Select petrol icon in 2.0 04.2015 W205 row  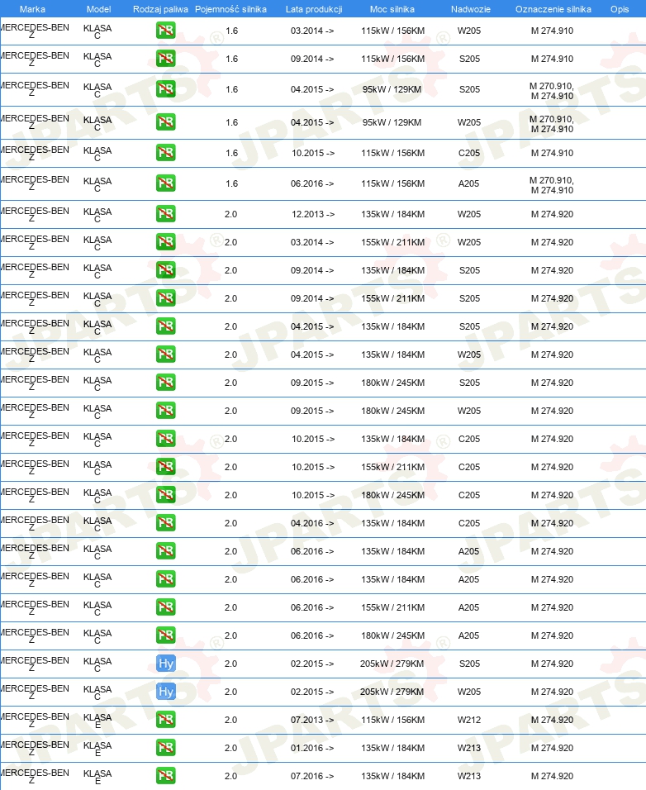coord(166,355)
